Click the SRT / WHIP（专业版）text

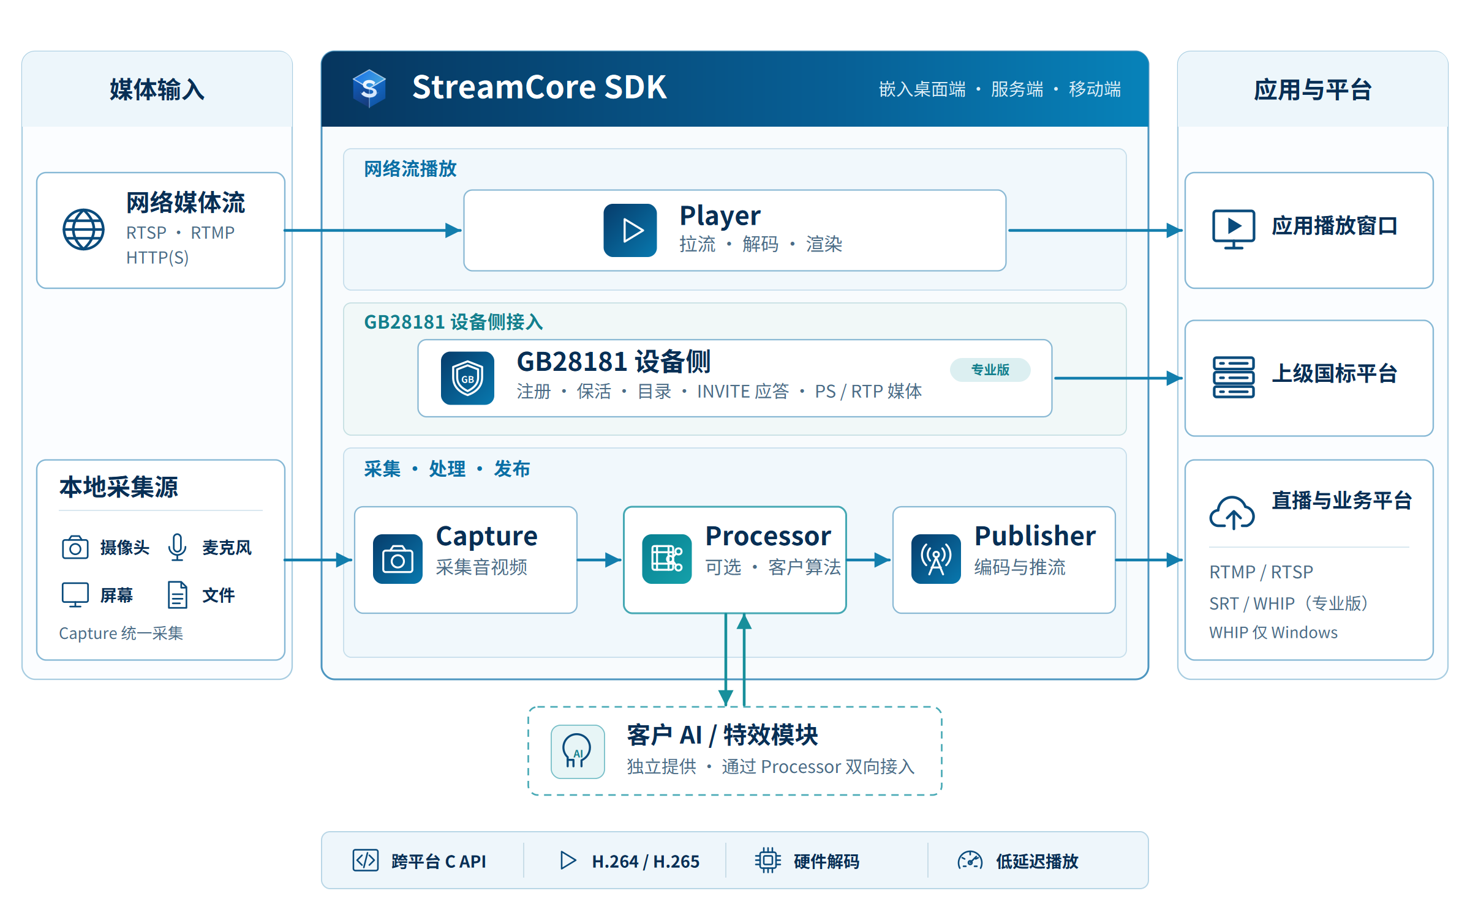pos(1289,603)
